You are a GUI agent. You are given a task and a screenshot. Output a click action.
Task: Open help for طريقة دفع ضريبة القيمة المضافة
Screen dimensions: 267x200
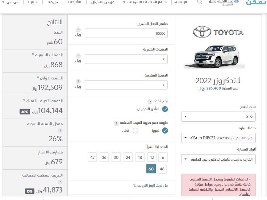[116, 123]
